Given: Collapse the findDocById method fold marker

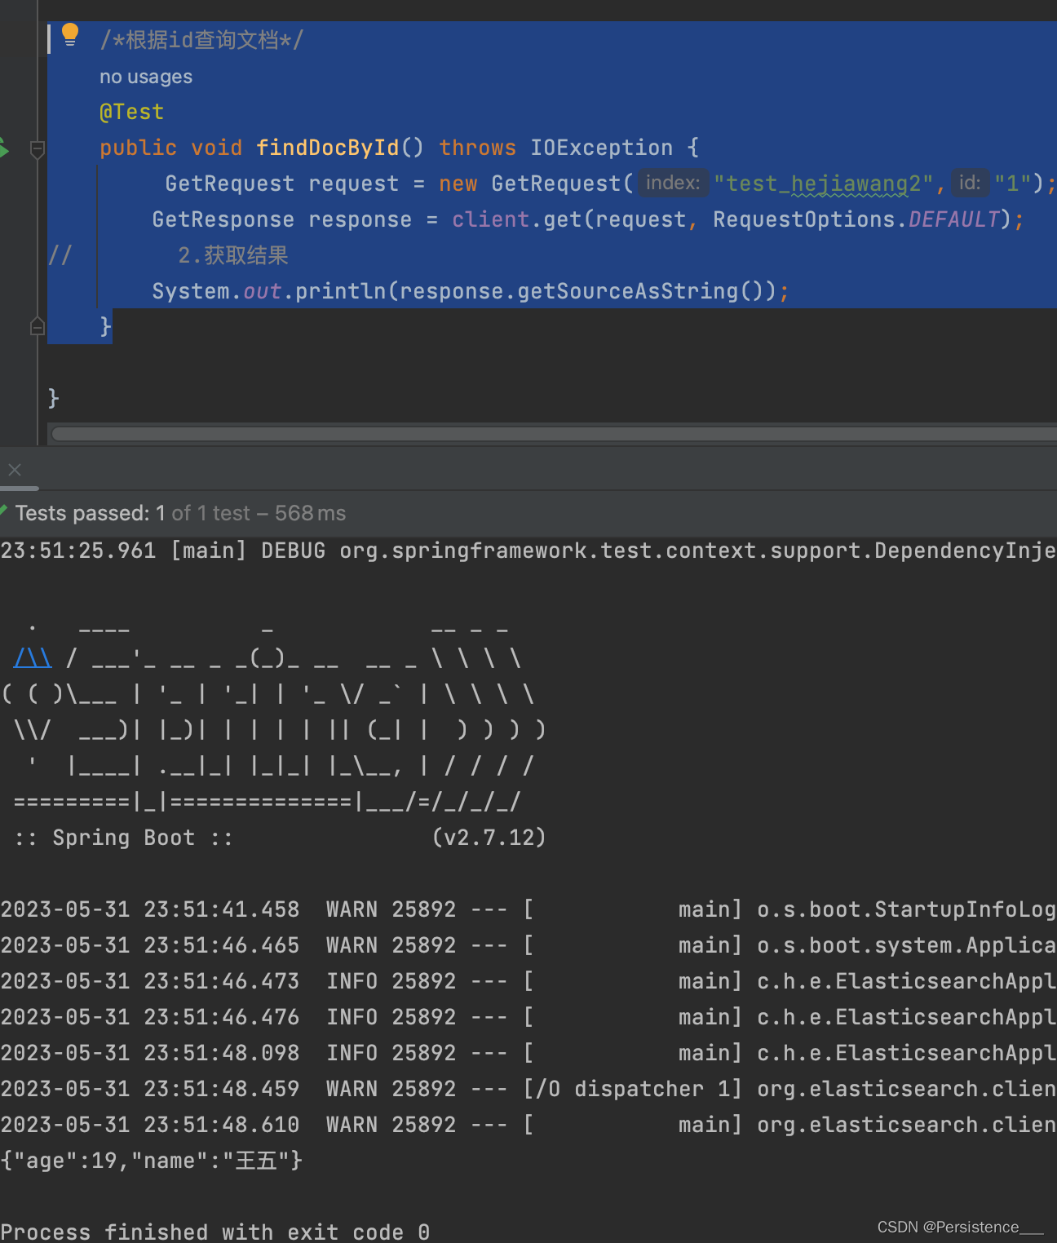Looking at the screenshot, I should 37,149.
